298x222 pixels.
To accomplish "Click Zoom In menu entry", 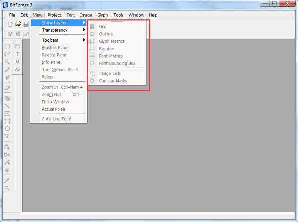I will pyautogui.click(x=59, y=87).
